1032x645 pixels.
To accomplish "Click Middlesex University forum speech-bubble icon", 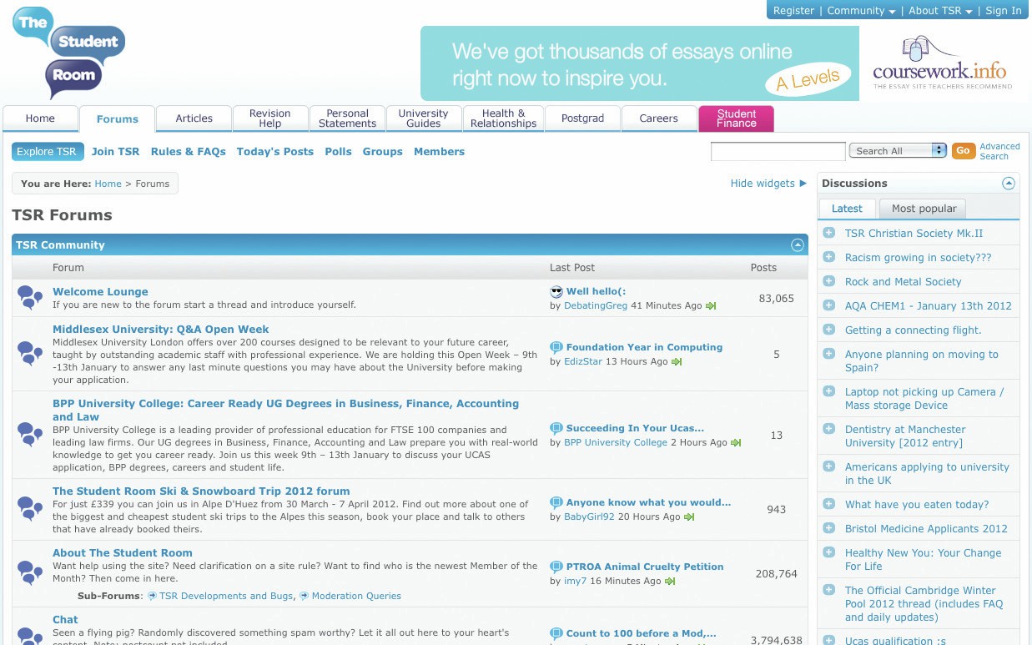I will click(x=30, y=354).
